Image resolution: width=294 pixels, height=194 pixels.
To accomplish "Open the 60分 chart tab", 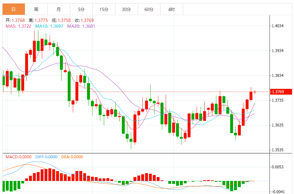I will click(x=149, y=9).
